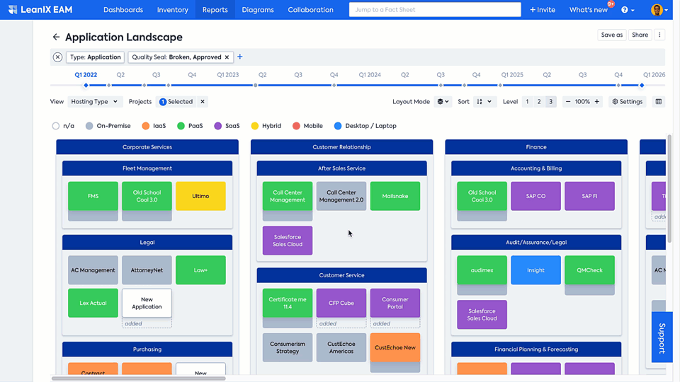The width and height of the screenshot is (680, 382).
Task: Open the Mailsnake application tile
Action: 395,196
